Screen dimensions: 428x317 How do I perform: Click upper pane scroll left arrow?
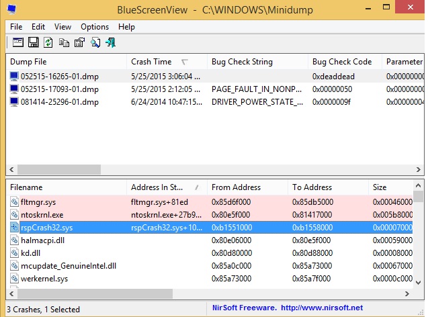(11, 169)
